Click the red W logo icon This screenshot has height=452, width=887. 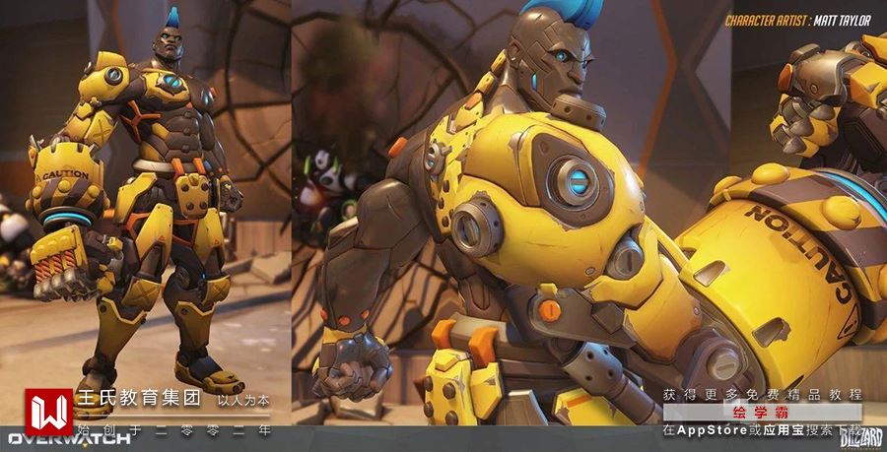pos(48,412)
